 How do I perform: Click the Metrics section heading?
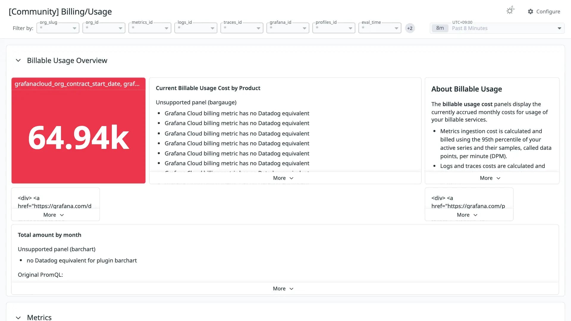point(39,317)
